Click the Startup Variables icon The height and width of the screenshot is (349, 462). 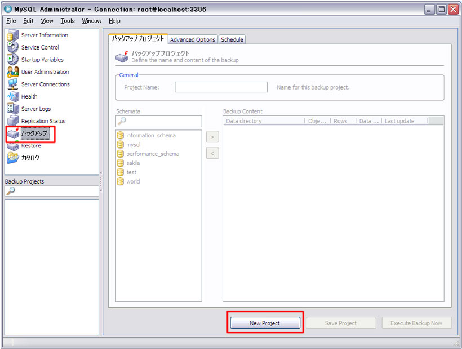pyautogui.click(x=12, y=60)
